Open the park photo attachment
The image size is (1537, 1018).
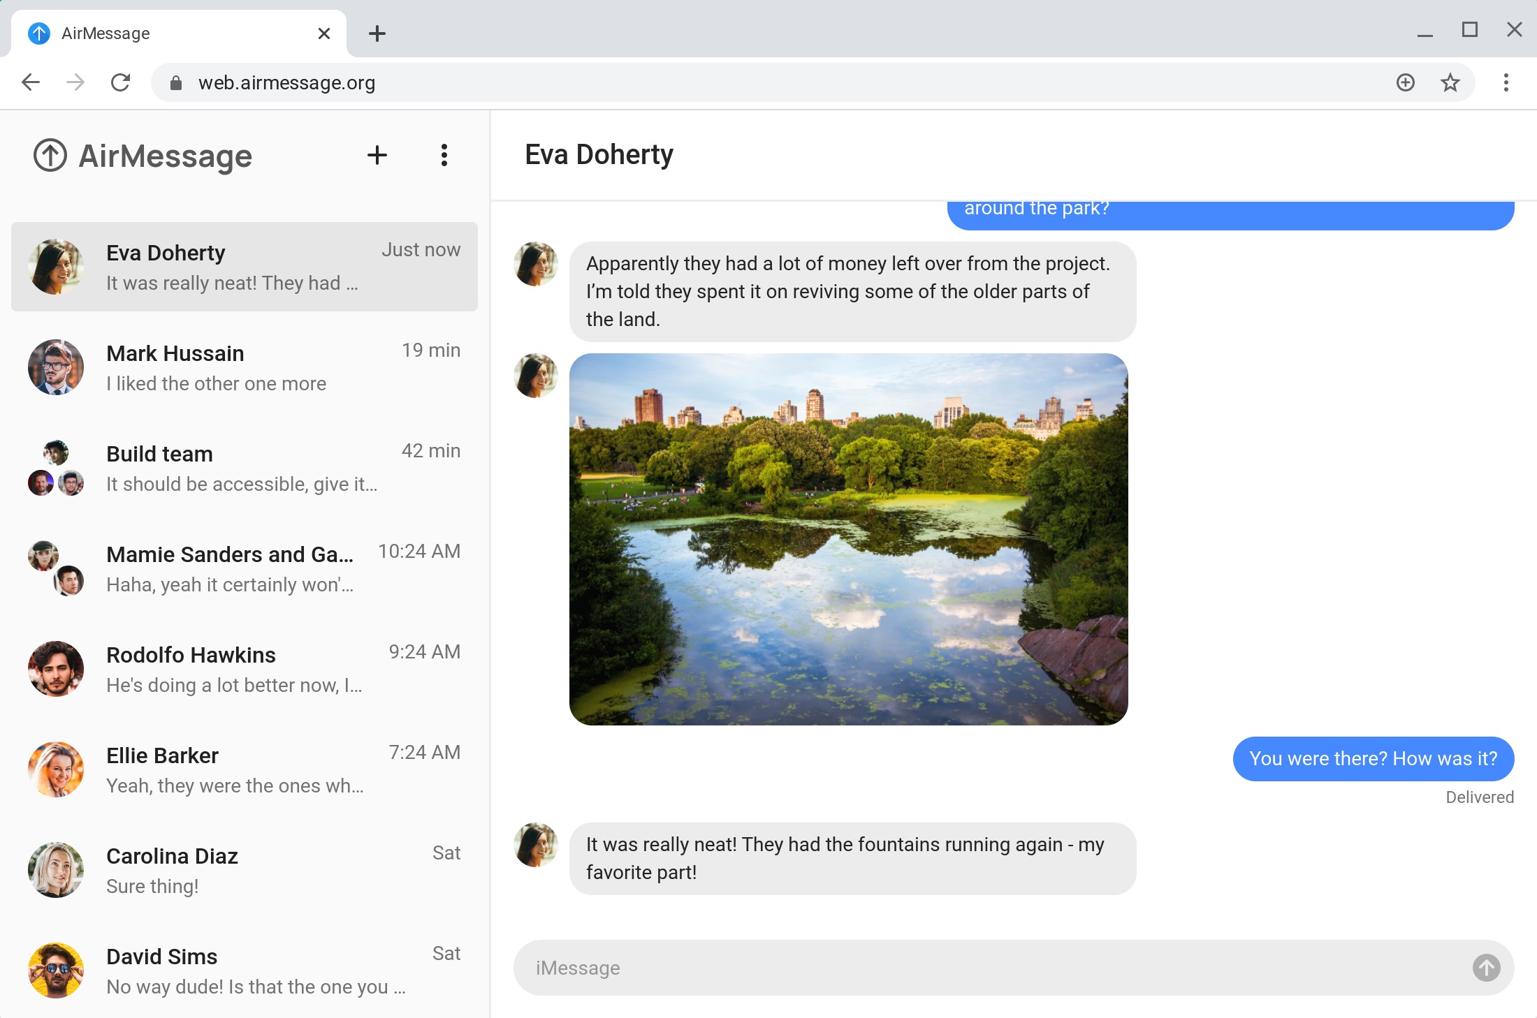[x=848, y=539]
